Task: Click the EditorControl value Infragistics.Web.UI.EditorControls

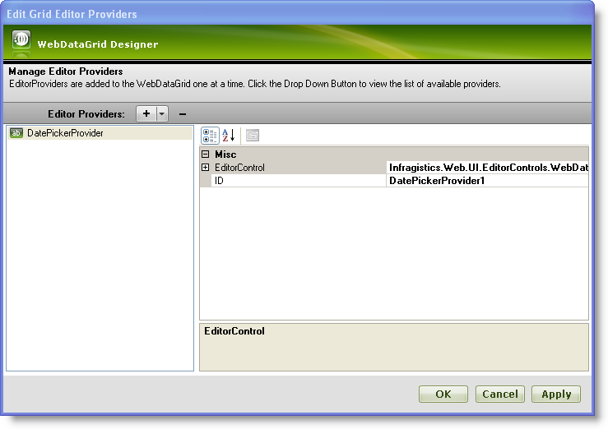Action: pos(487,168)
